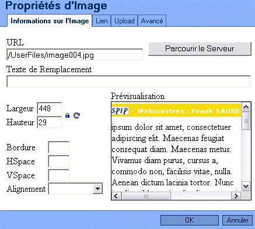Viewport: 255px width, 229px height.
Task: Click the preview scroll right arrow
Action: point(236,196)
